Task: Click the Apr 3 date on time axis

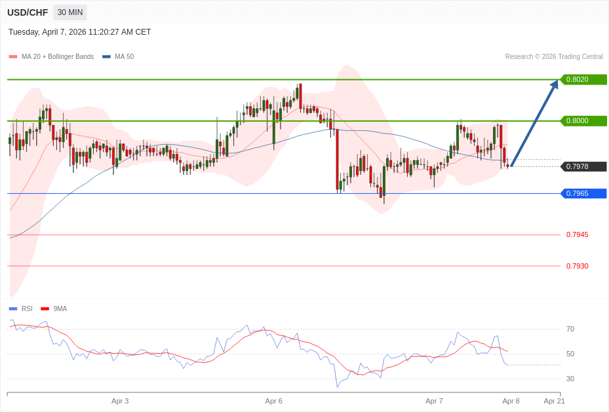Action: tap(120, 401)
